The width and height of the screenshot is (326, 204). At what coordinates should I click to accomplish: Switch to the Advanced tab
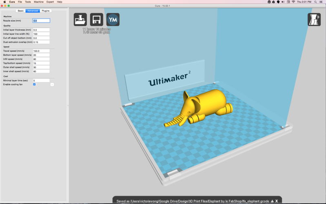pyautogui.click(x=33, y=11)
